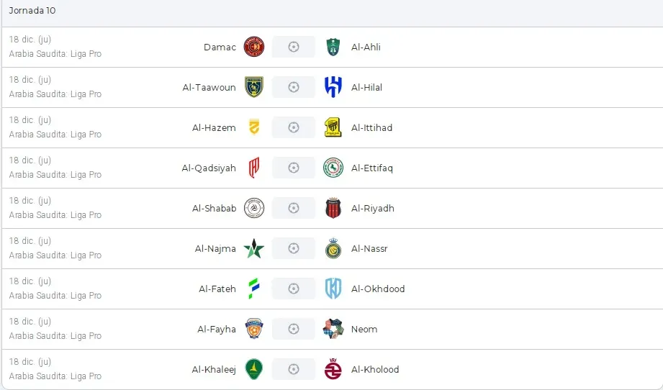Click the Al-Ahli club crest

coord(333,47)
